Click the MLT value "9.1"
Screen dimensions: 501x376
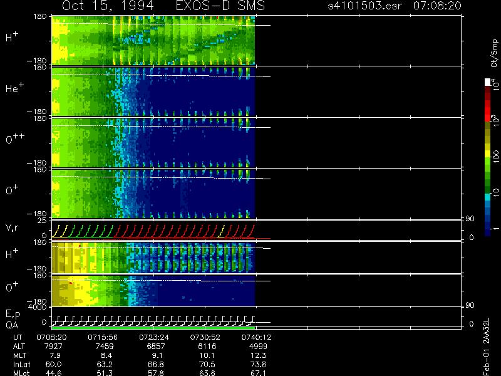pos(157,355)
